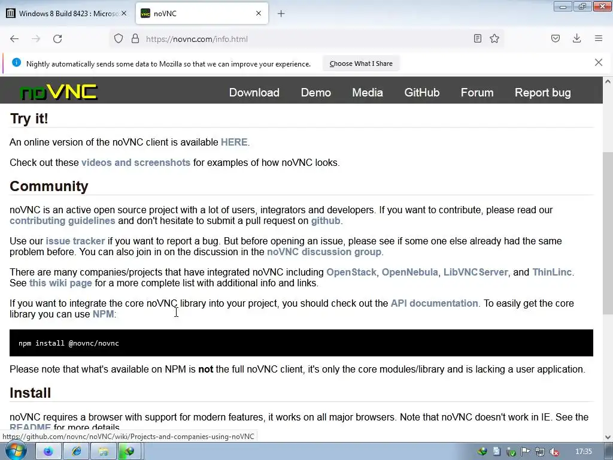Click the scrollbar up arrow
This screenshot has height=460, width=613.
point(608,81)
